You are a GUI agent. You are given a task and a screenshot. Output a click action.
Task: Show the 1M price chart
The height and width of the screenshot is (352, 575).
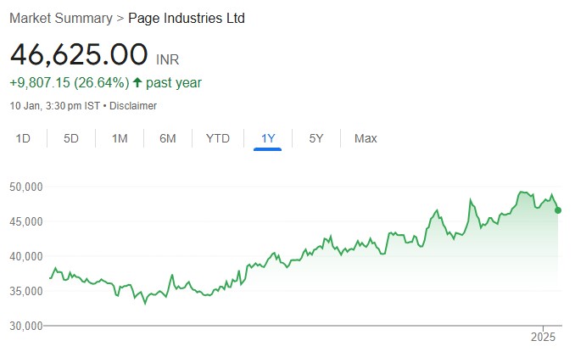pos(120,138)
